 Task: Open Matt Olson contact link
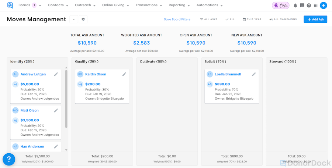click(30, 110)
